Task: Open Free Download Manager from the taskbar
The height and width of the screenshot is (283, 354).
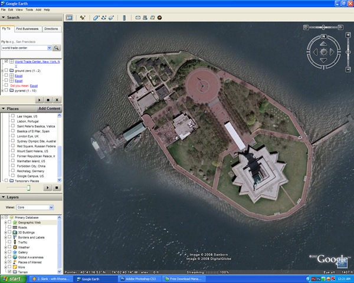Action: click(x=185, y=279)
